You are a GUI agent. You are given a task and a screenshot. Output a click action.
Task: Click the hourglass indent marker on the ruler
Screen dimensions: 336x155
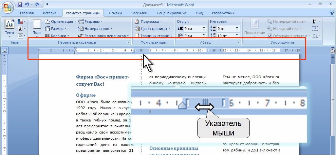(x=76, y=51)
